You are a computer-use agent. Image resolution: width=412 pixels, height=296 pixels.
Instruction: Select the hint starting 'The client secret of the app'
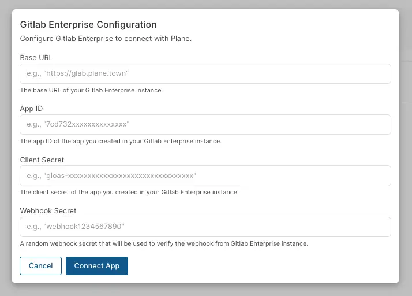(x=129, y=192)
